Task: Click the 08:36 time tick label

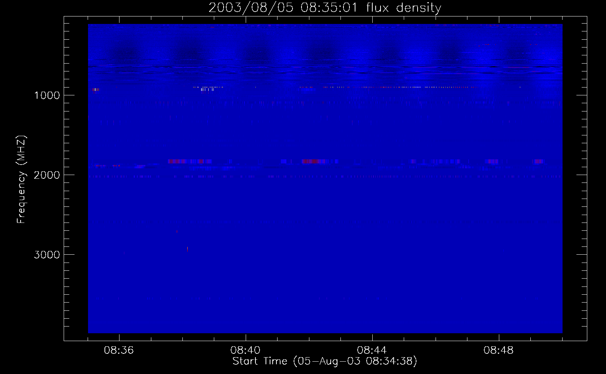Action: [119, 350]
